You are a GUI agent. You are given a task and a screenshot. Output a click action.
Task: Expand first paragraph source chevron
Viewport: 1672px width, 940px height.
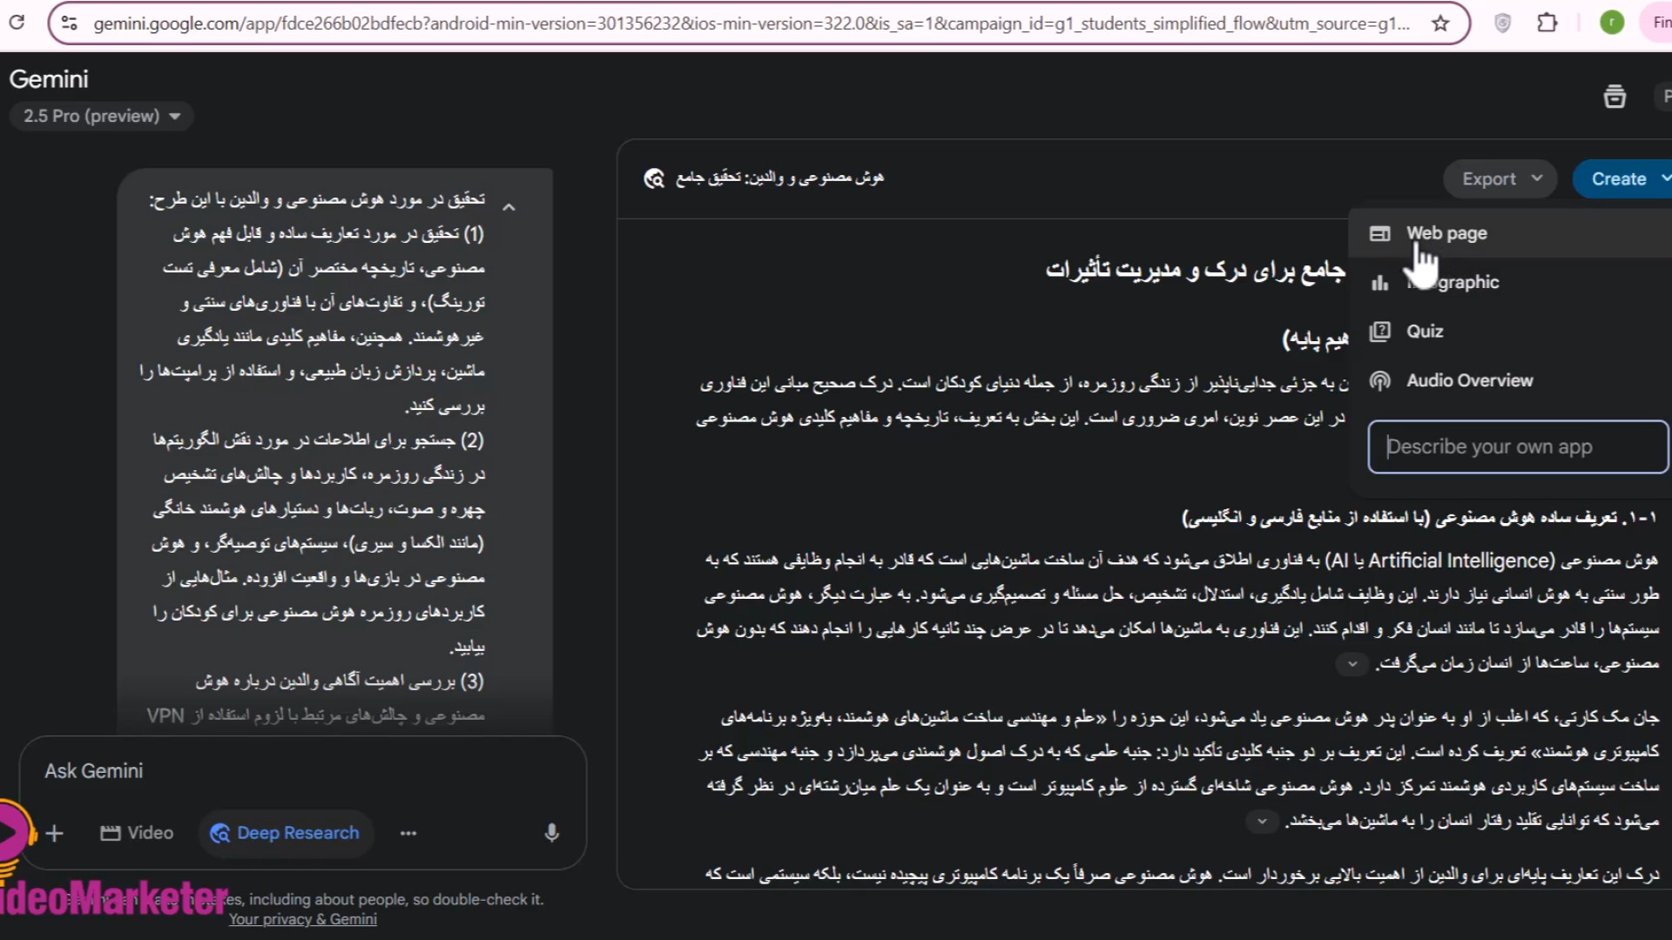click(x=1352, y=664)
